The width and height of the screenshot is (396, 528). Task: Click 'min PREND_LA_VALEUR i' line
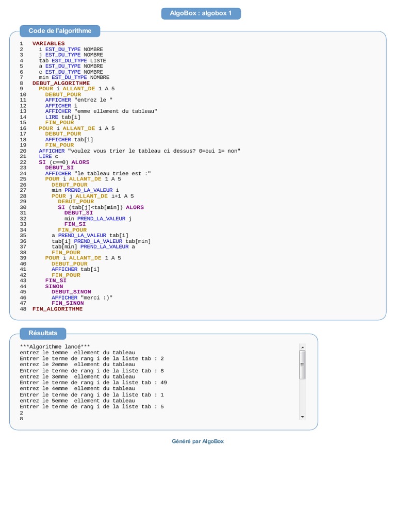click(x=85, y=191)
